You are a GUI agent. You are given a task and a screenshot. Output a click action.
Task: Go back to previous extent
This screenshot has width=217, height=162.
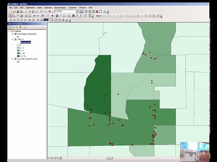pos(34,16)
